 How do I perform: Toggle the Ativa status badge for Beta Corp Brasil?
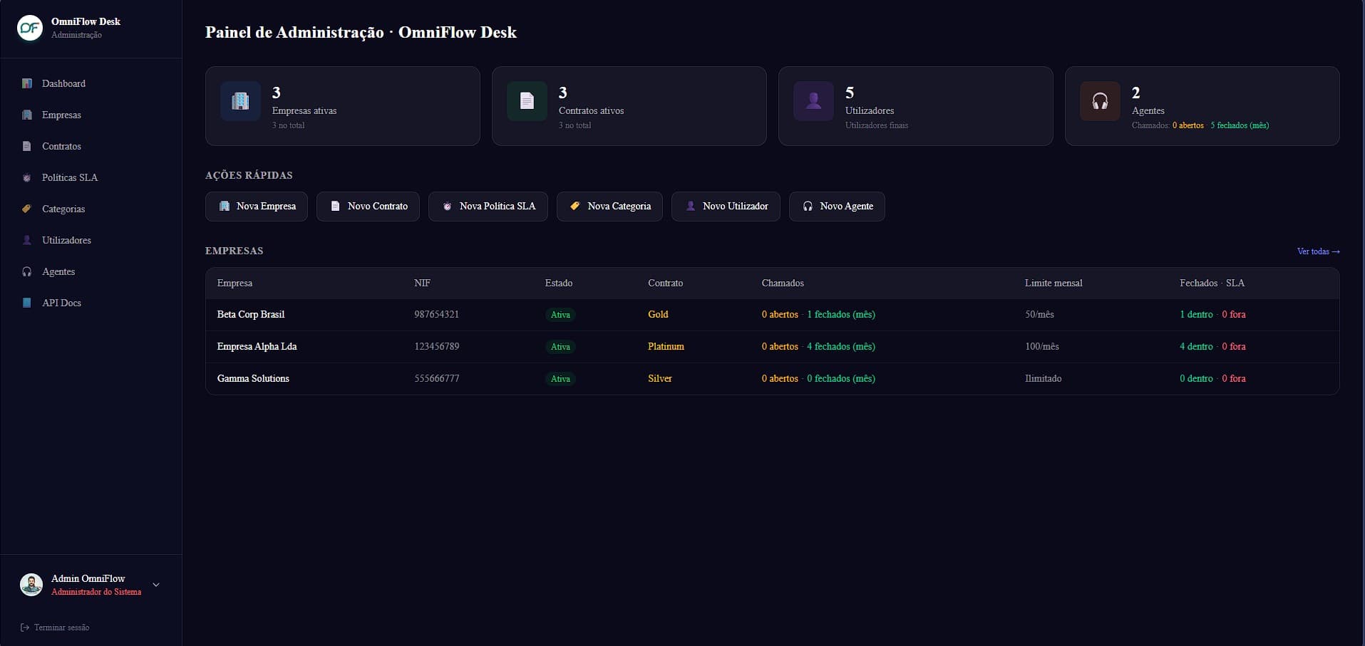click(561, 314)
